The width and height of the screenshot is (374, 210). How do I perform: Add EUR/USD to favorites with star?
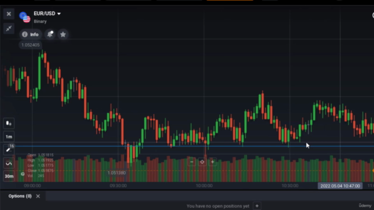[x=63, y=34]
